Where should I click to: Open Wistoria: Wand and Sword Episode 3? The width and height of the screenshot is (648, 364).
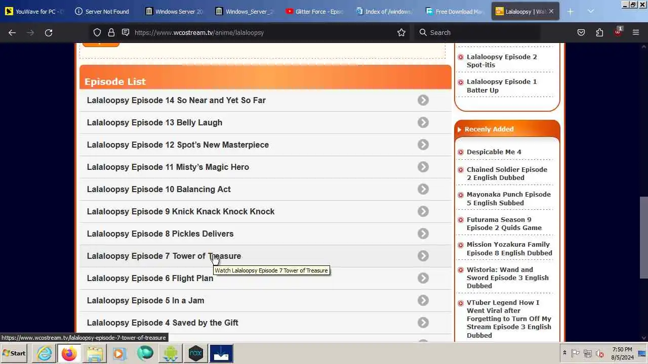(x=508, y=278)
